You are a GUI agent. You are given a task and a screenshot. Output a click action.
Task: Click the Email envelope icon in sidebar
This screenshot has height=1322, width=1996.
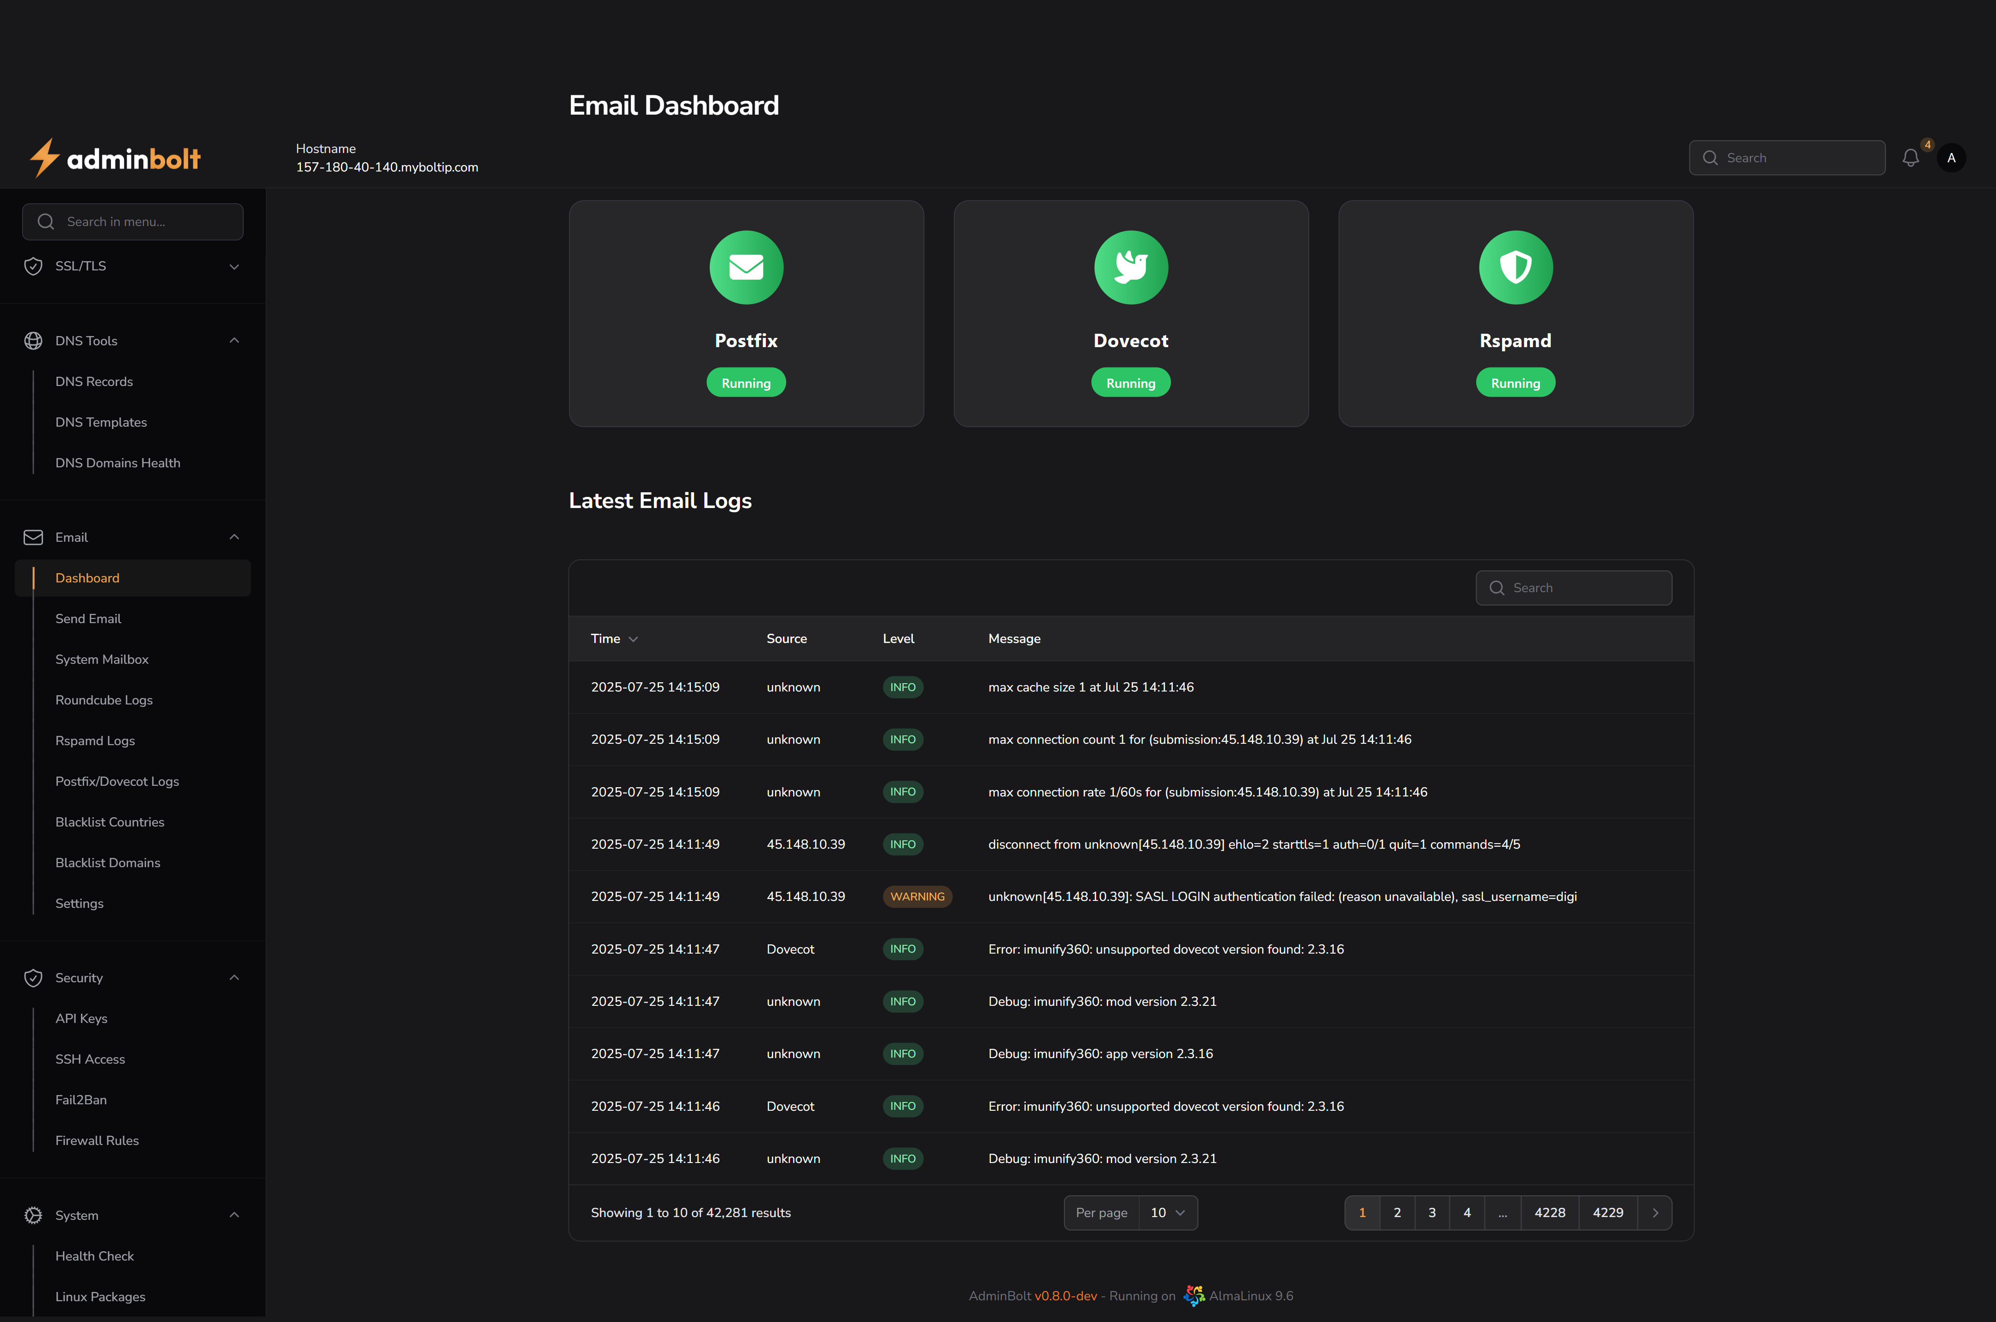coord(33,537)
